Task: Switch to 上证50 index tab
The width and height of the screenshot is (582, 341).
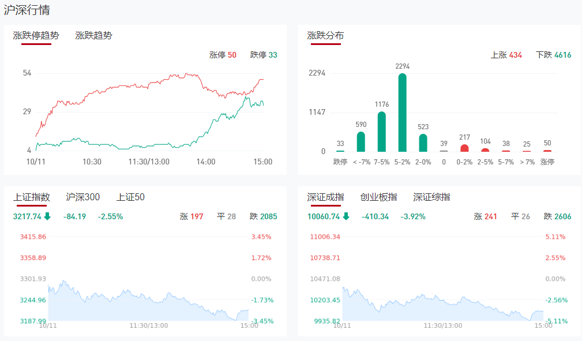Action: (130, 197)
